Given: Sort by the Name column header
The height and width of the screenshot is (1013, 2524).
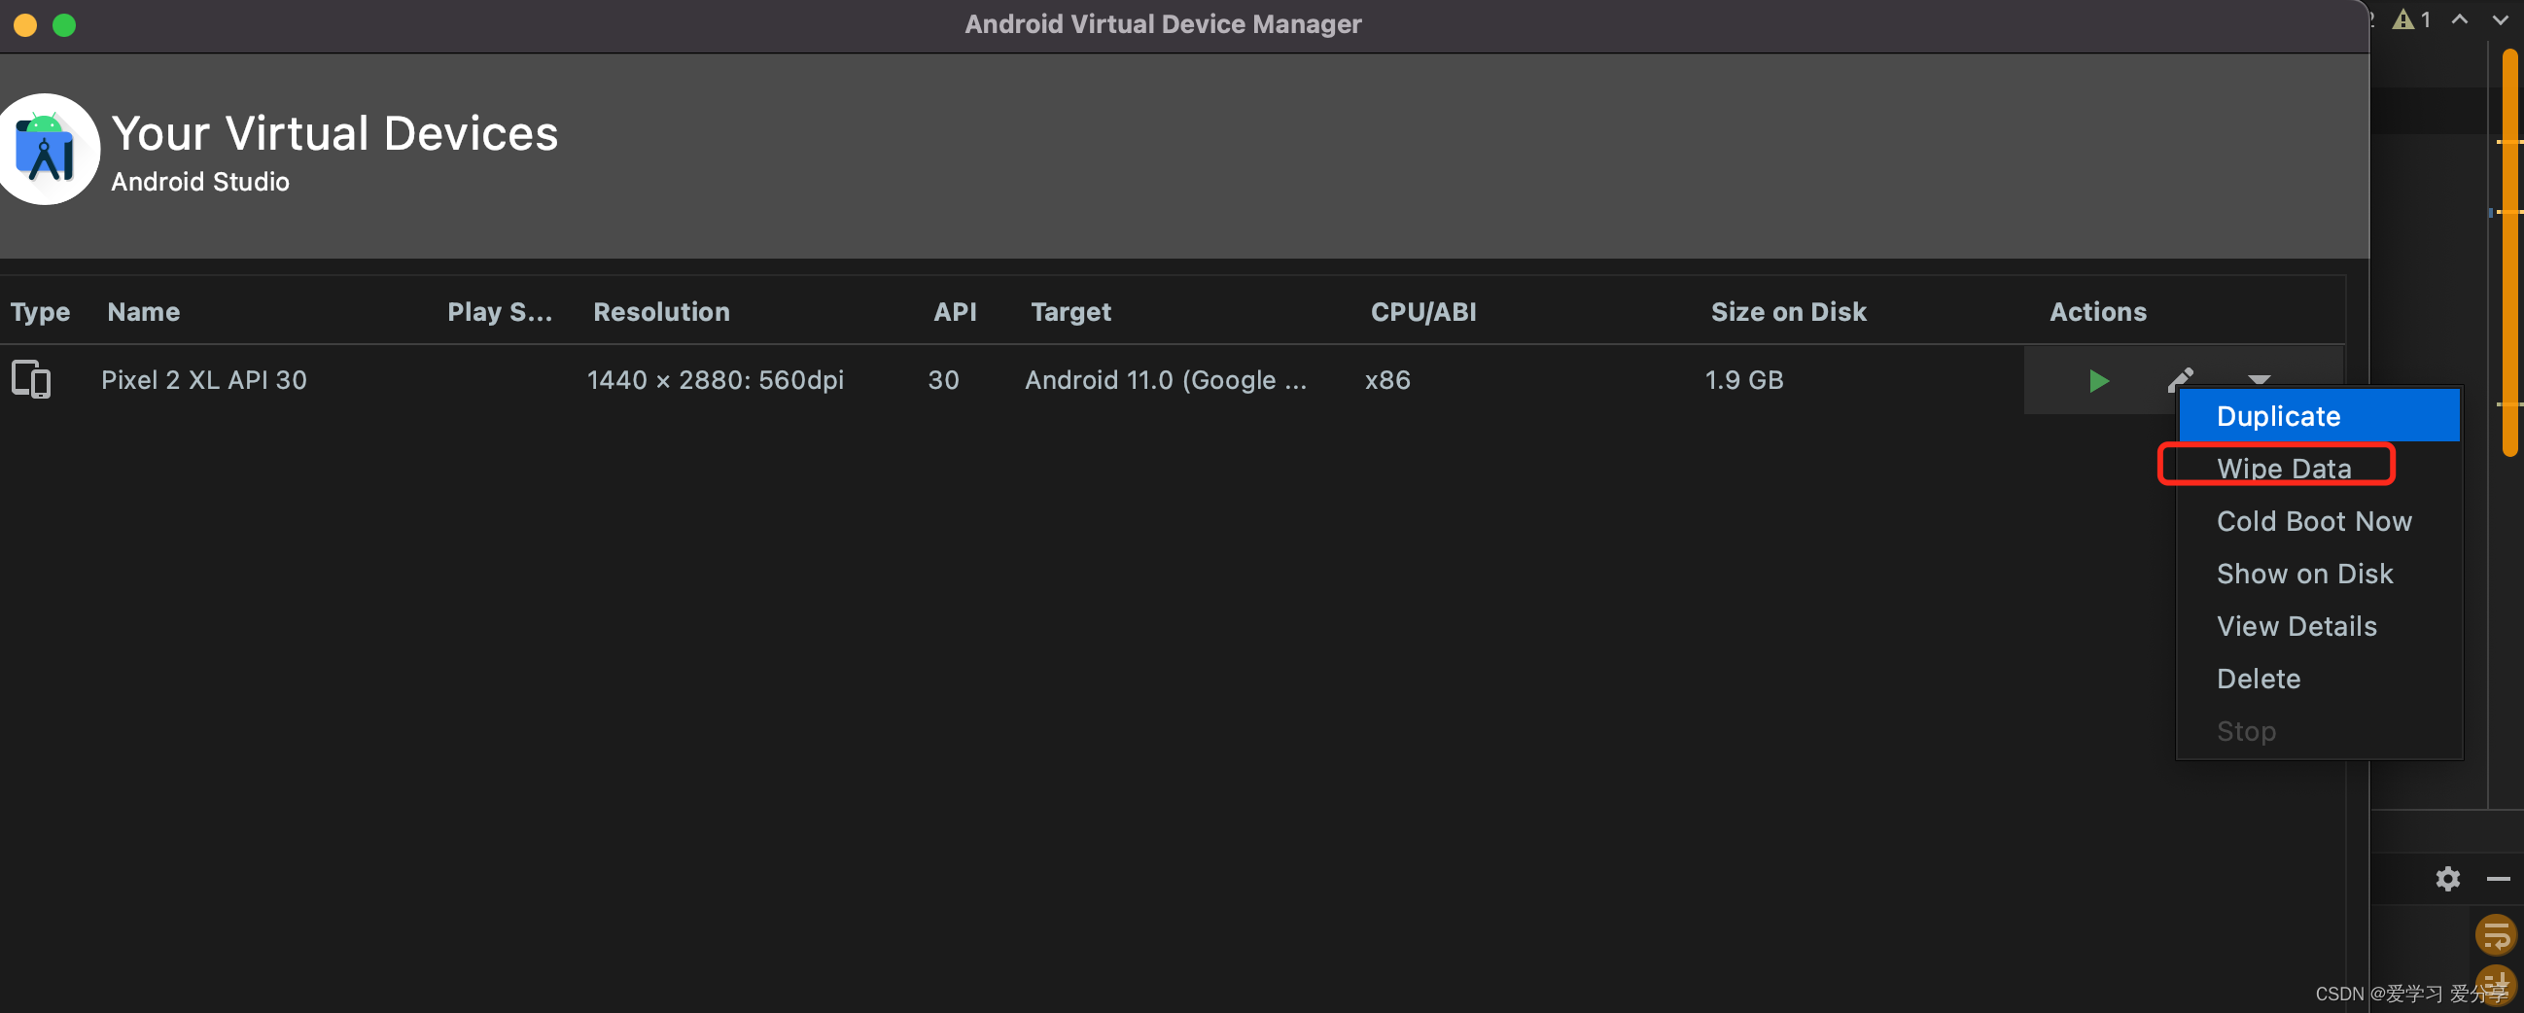Looking at the screenshot, I should pyautogui.click(x=143, y=311).
